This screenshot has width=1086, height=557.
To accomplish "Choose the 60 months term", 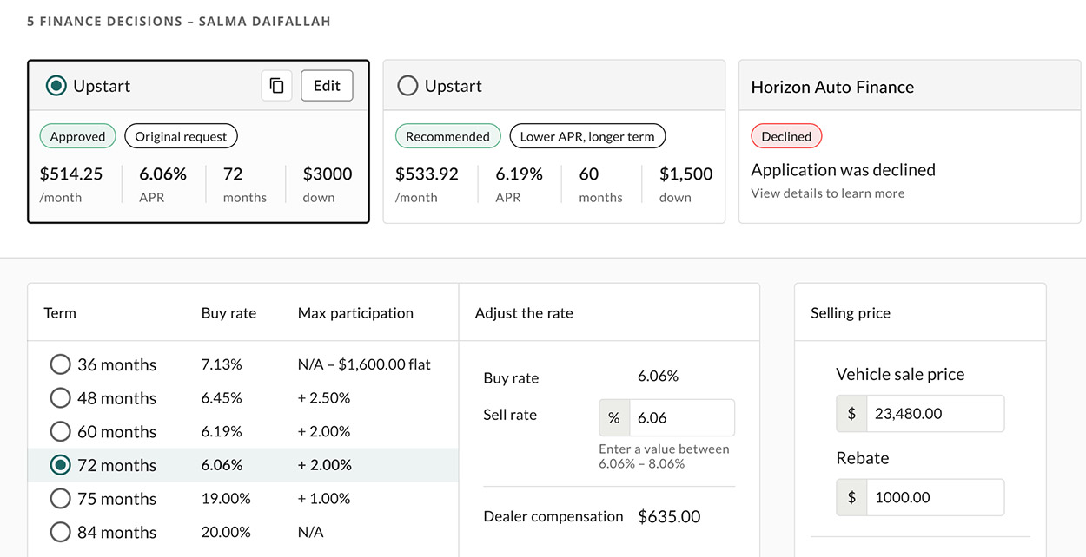I will tap(60, 431).
